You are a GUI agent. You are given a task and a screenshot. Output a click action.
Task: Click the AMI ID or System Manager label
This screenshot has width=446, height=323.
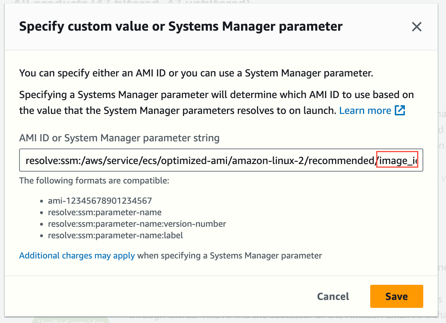[x=119, y=138]
